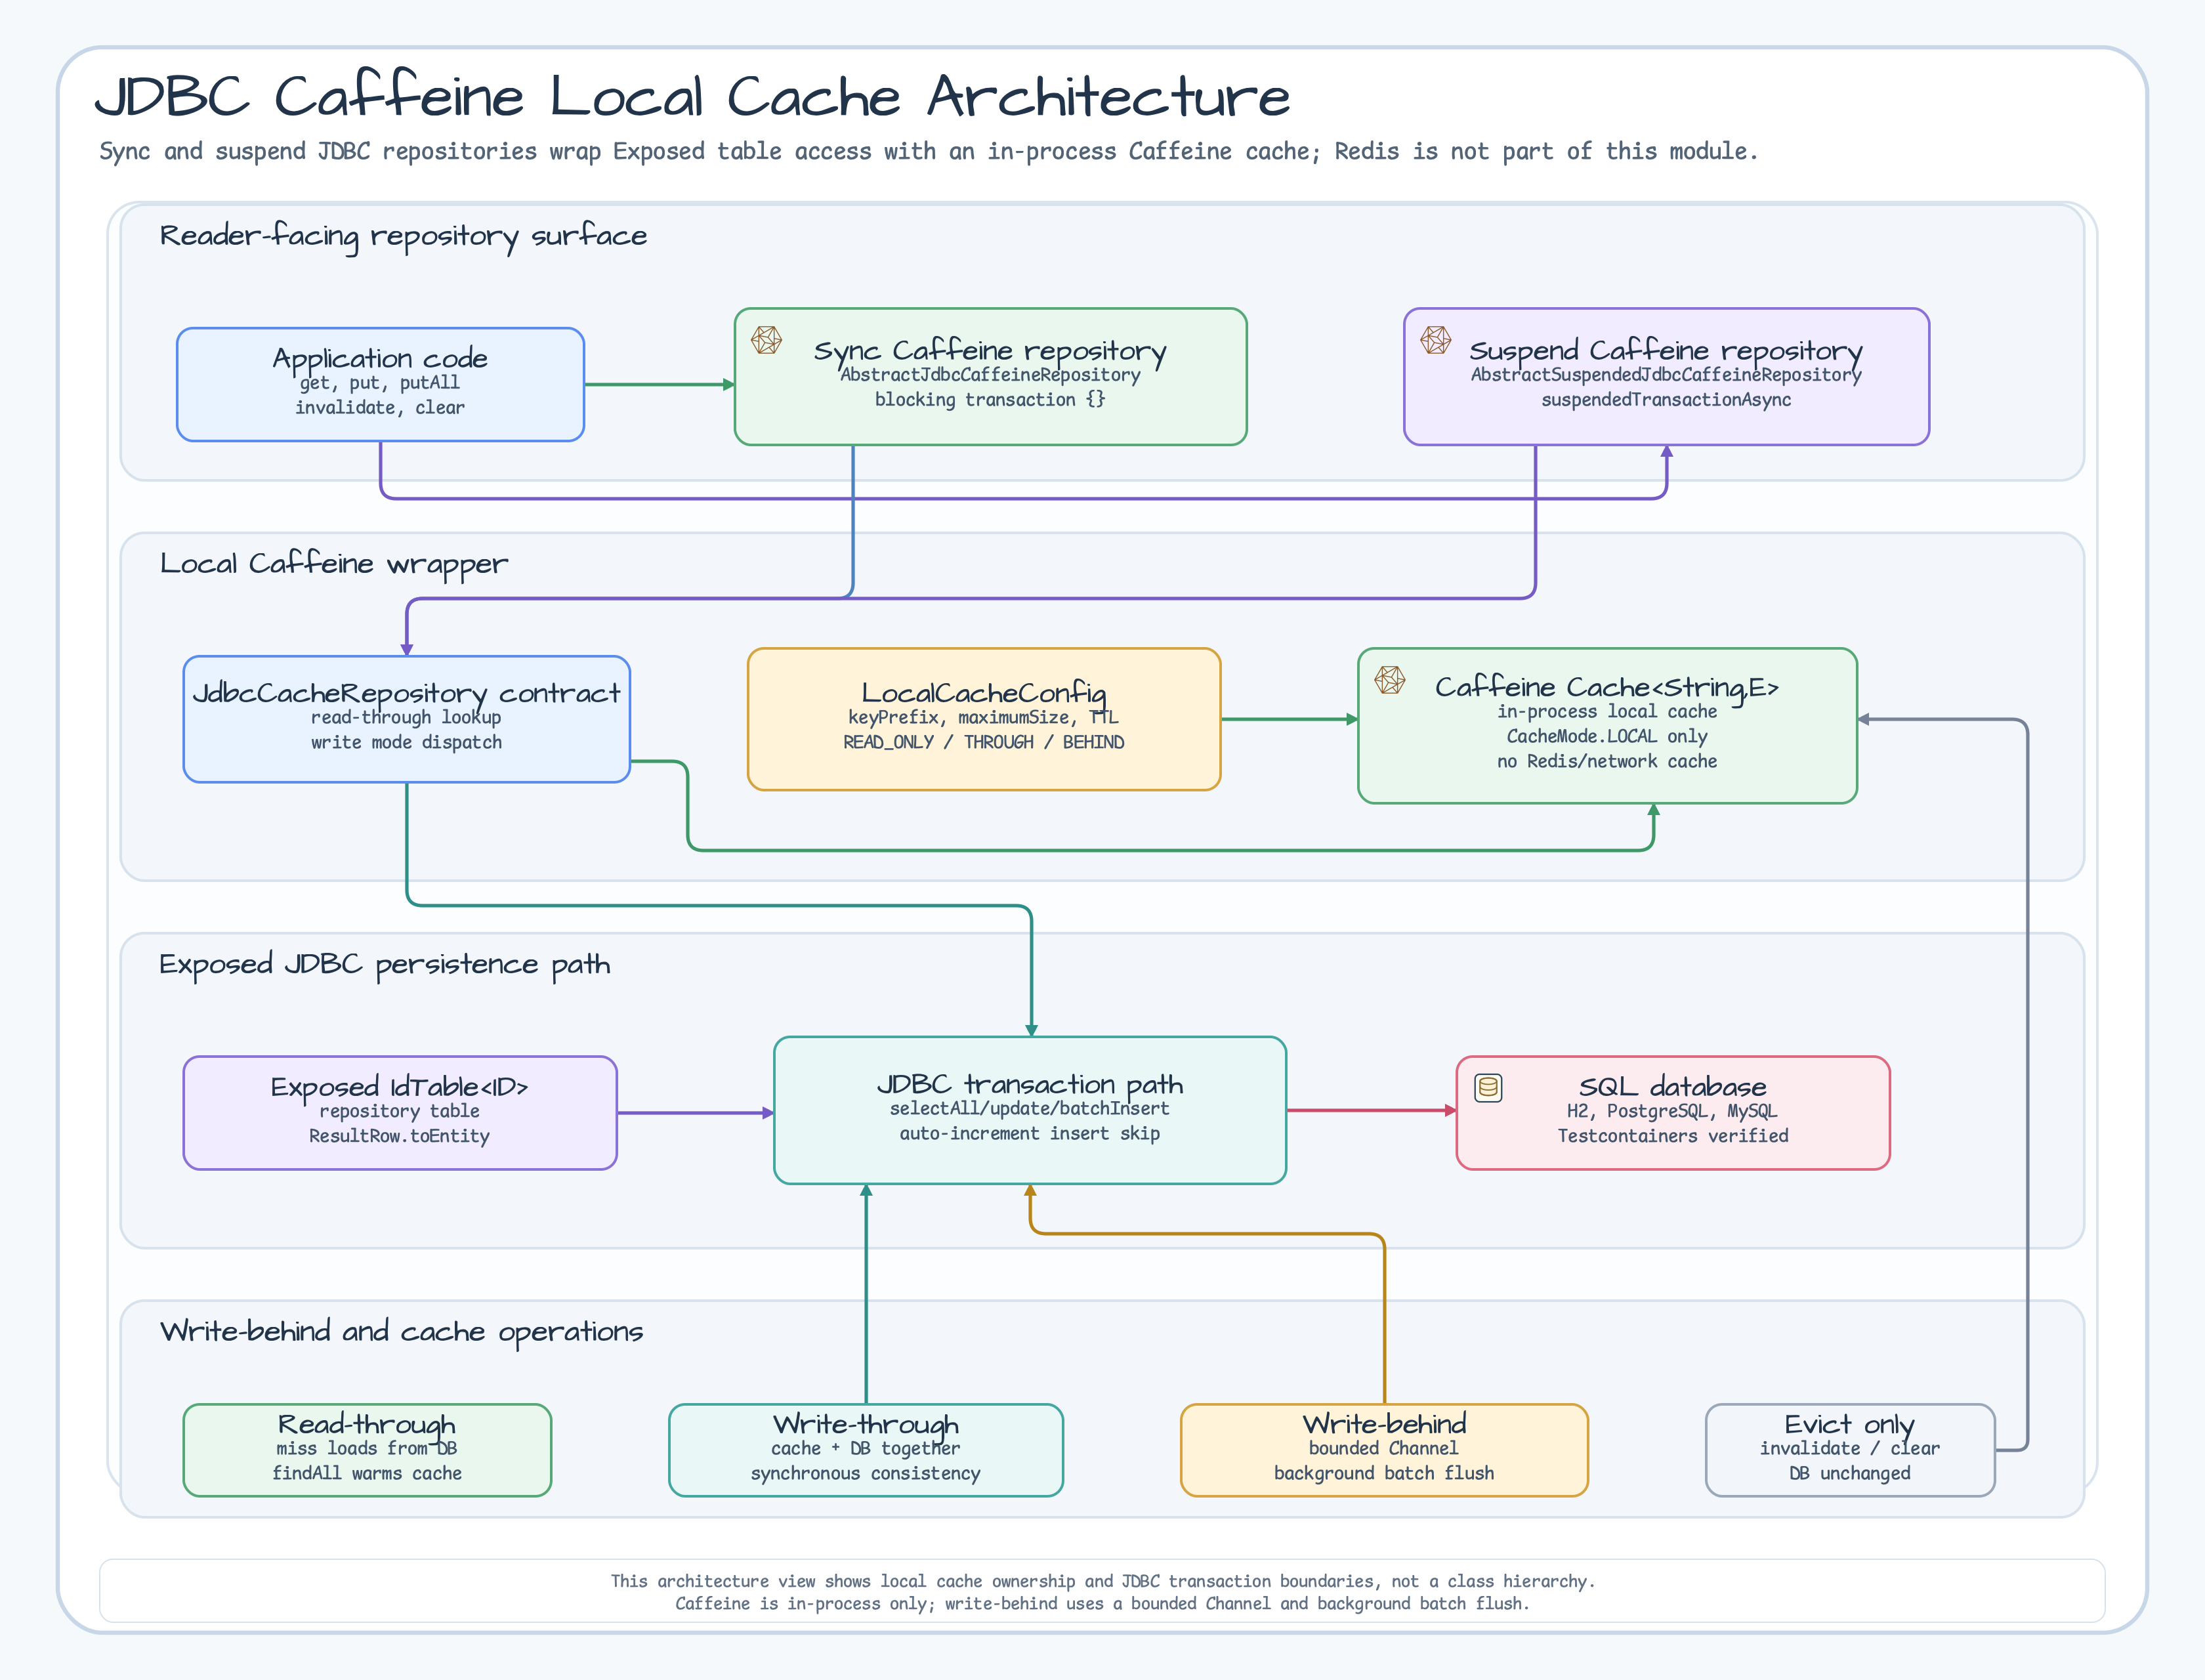Image resolution: width=2205 pixels, height=1680 pixels.
Task: Click the 'H2, PostgreSQL, MySQL' text
Action: [x=1673, y=1112]
